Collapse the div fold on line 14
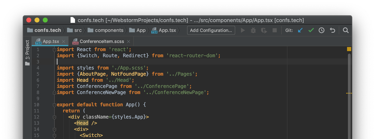 54,129
